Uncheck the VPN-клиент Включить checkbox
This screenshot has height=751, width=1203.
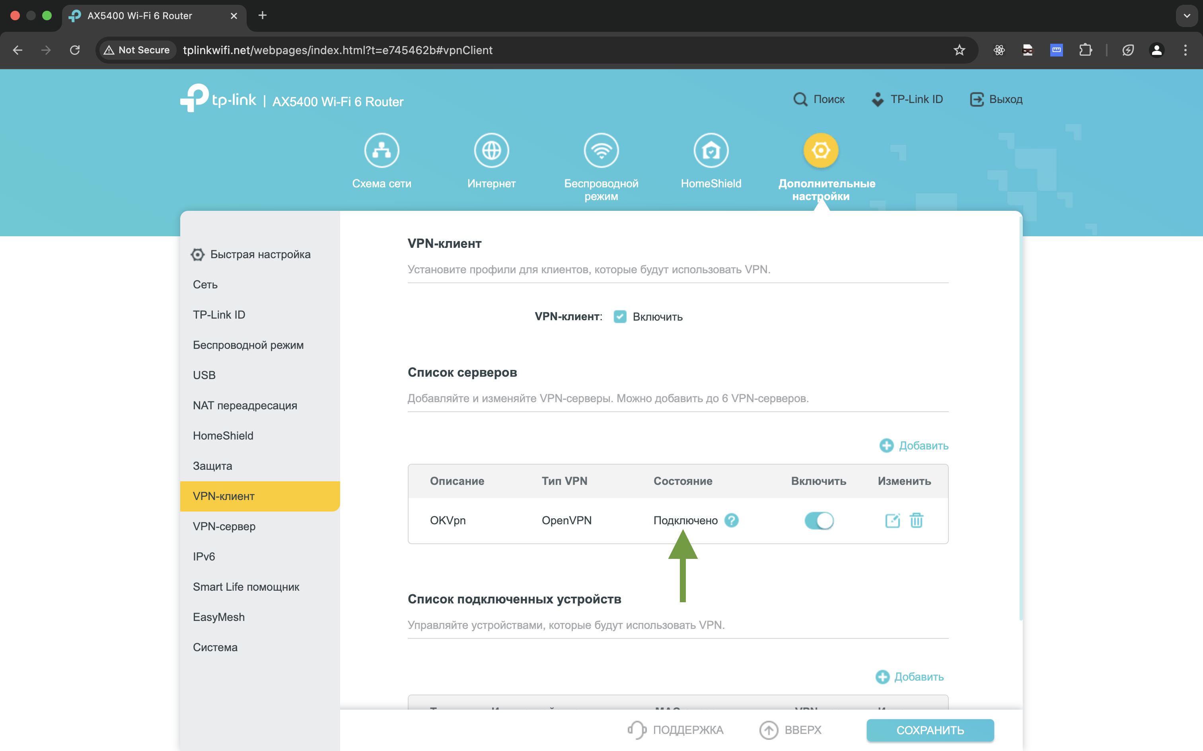pos(620,317)
